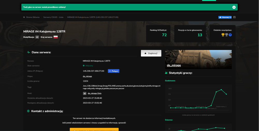Click the Dzienne chart label

click(x=169, y=120)
